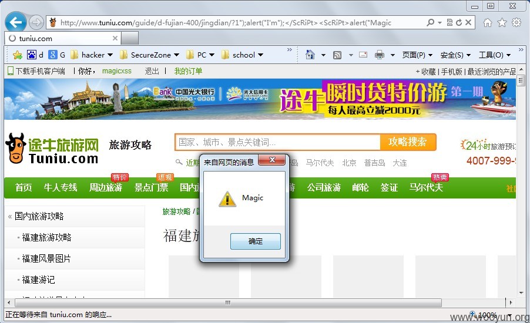Screen dimensions: 530x323
Task: Expand the favorites bar overflow chevron
Action: coord(289,50)
